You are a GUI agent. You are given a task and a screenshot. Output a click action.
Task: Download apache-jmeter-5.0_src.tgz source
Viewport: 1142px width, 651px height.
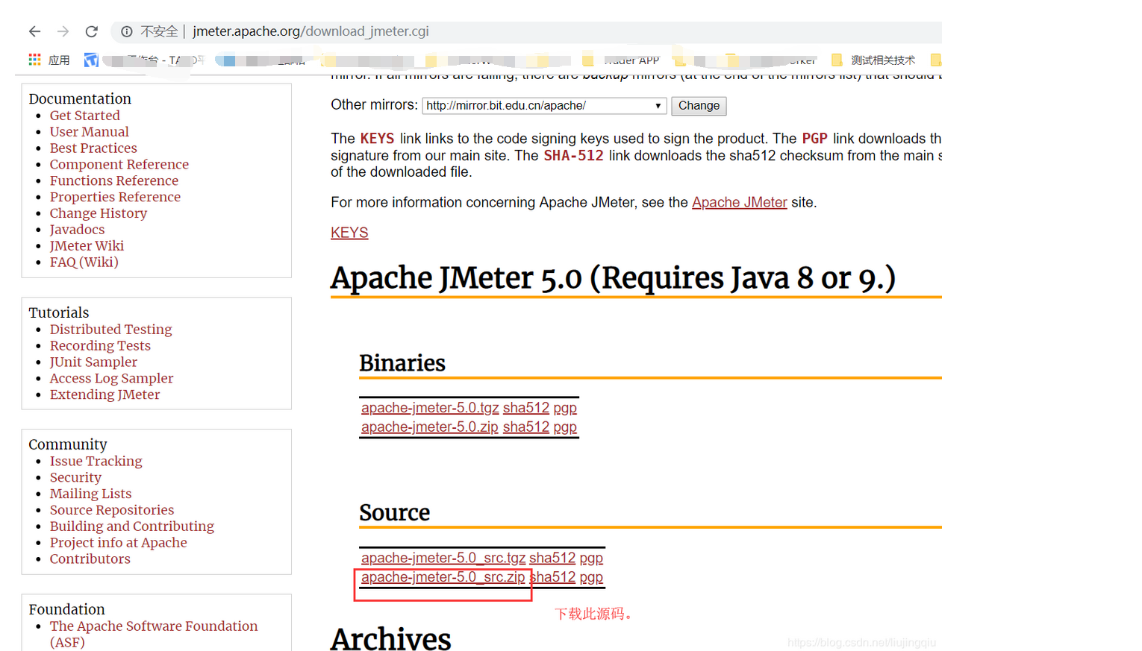(x=443, y=558)
